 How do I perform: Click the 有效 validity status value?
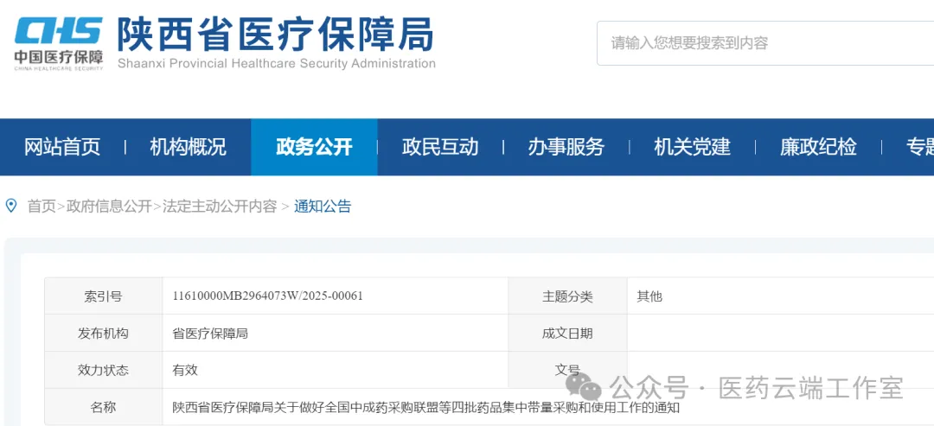185,370
